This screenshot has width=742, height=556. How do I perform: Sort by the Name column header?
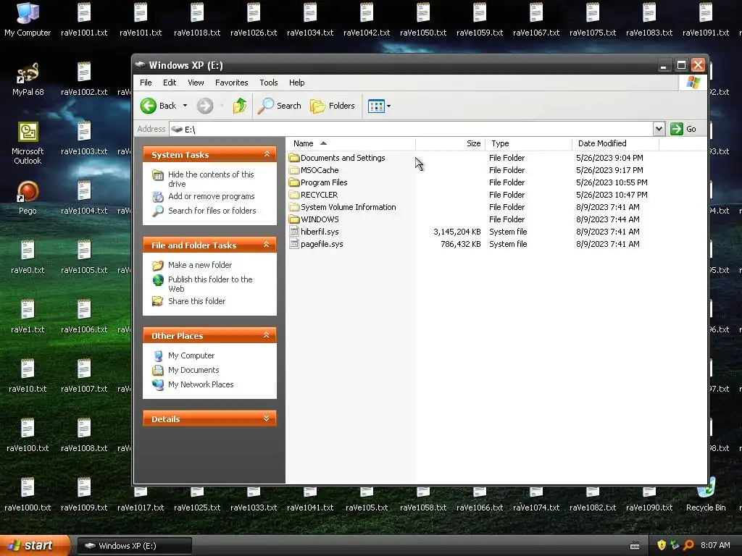point(350,143)
